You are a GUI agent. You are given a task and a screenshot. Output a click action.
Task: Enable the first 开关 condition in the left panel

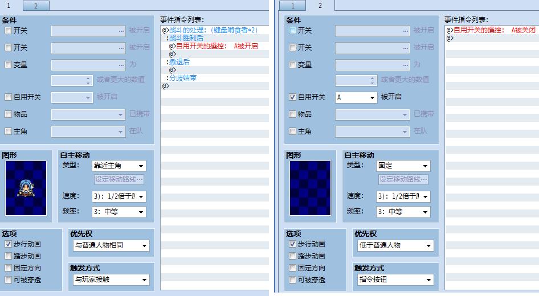point(8,31)
